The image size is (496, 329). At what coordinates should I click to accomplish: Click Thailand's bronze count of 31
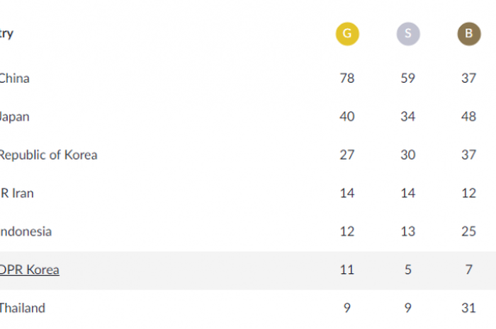469,308
